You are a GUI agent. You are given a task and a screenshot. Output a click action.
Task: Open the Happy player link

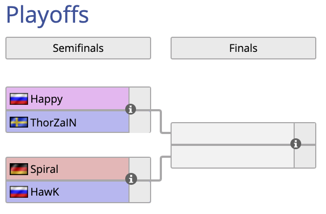pyautogui.click(x=46, y=99)
